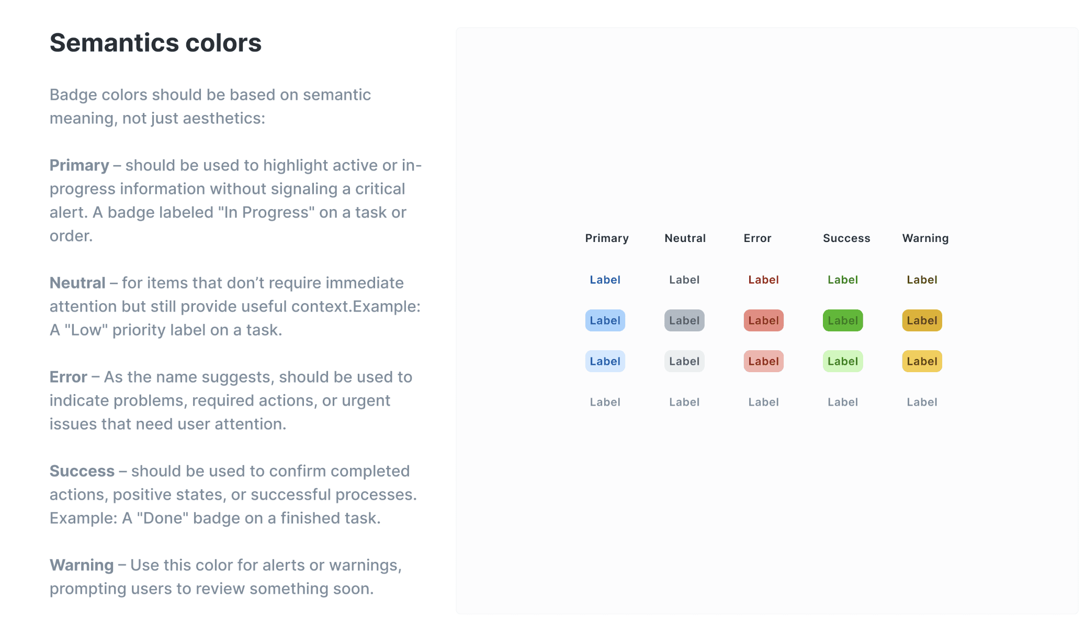The width and height of the screenshot is (1085, 622).
Task: Select the solid gray Neutral Label badge
Action: [x=684, y=320]
